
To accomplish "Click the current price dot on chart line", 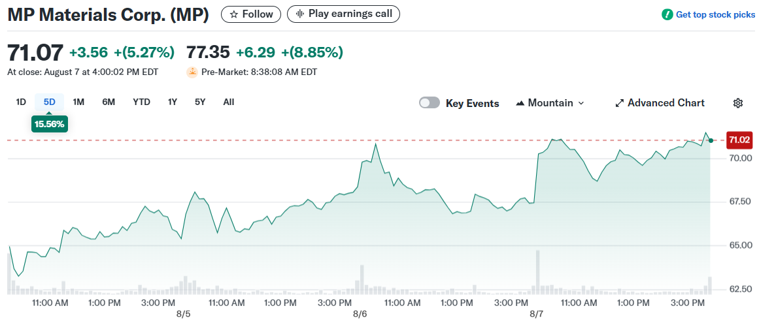I will click(711, 140).
